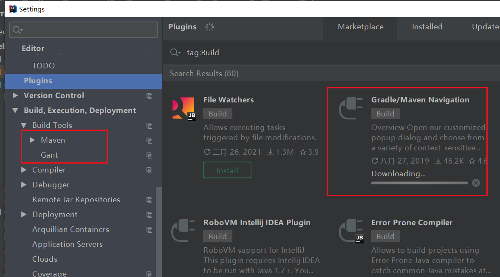
Task: Click Build tag under RoboVM plugin
Action: (x=218, y=237)
